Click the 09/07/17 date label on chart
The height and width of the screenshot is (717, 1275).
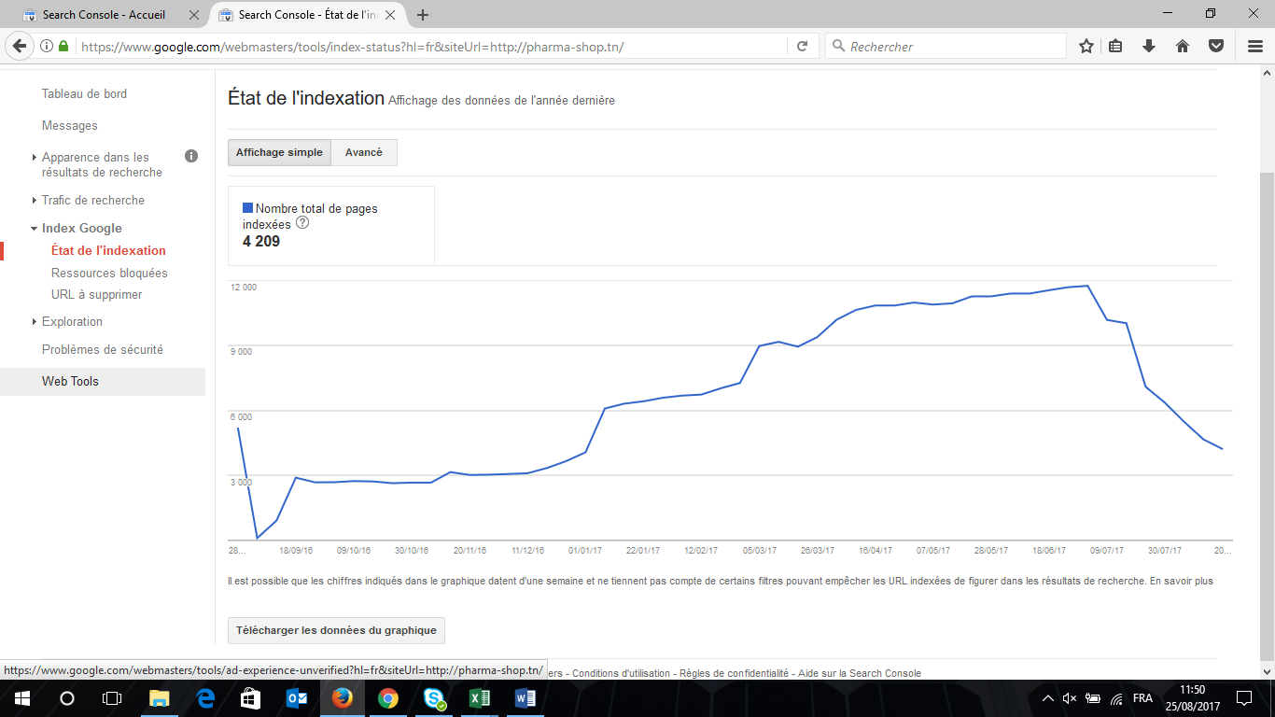[x=1107, y=551]
